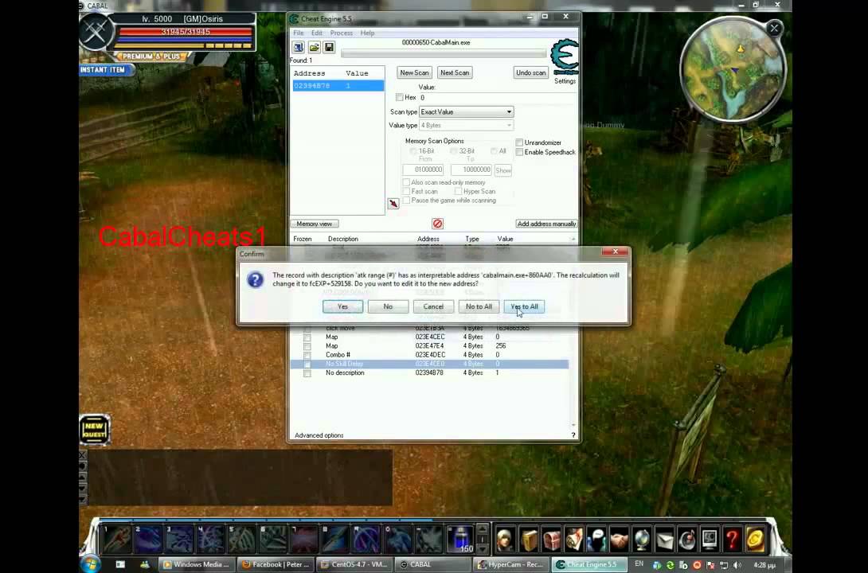Open the book icon in game menu bar

tap(528, 539)
